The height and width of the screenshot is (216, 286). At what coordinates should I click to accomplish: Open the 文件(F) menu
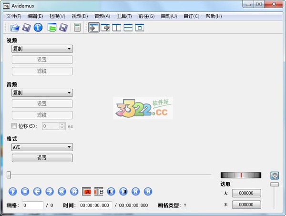point(14,16)
